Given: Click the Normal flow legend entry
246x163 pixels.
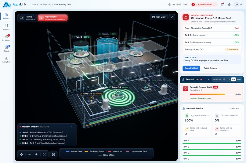Looking at the screenshot, I should (74, 151).
